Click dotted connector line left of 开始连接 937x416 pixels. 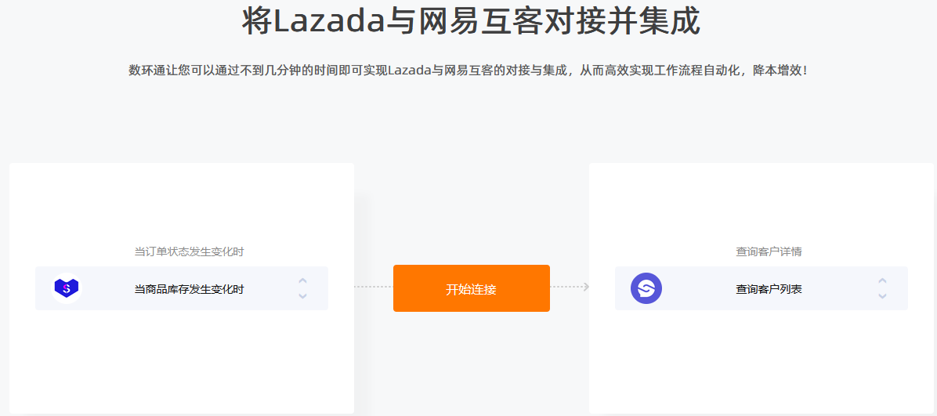(373, 287)
